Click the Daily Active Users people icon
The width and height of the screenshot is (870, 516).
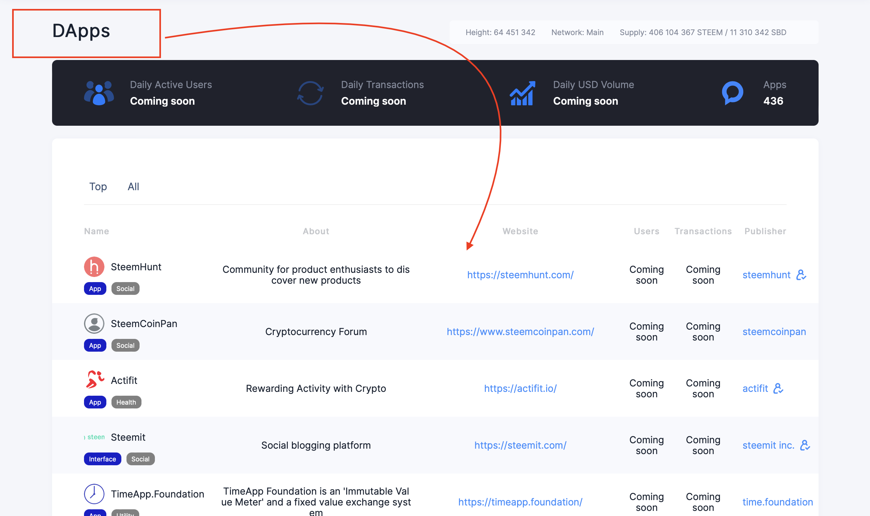point(99,93)
